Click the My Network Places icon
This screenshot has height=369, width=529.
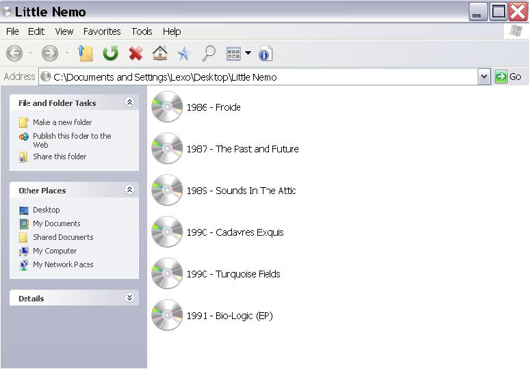pos(24,265)
